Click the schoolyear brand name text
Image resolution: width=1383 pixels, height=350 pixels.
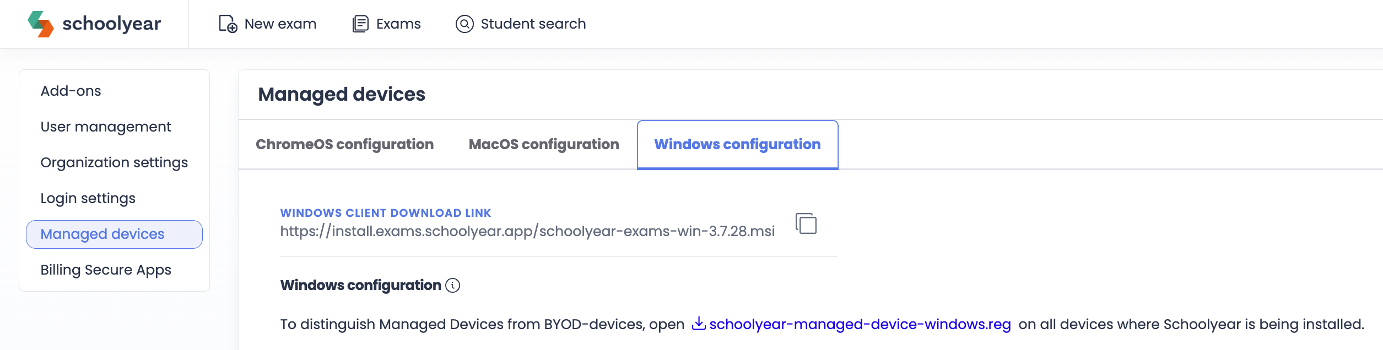pyautogui.click(x=112, y=24)
